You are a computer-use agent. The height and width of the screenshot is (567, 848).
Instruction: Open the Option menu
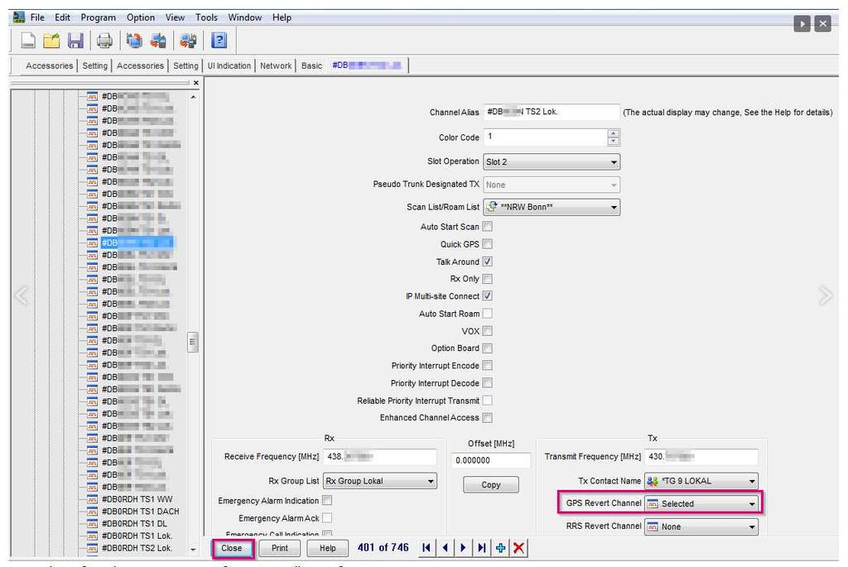(x=141, y=17)
